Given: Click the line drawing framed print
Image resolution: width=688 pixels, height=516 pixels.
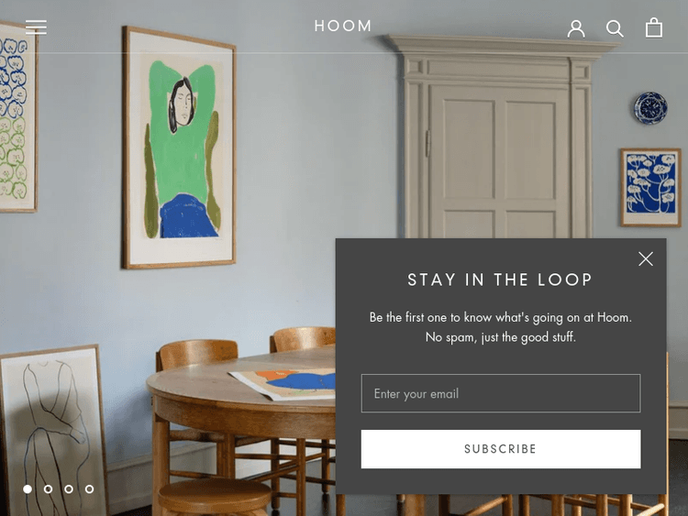Looking at the screenshot, I should pyautogui.click(x=52, y=432).
